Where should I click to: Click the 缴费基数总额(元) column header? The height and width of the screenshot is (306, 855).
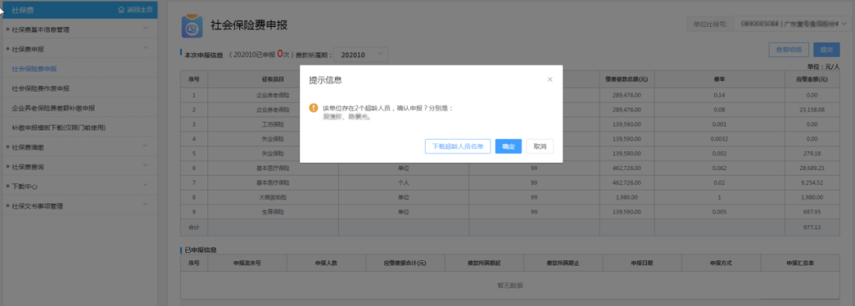coord(626,79)
